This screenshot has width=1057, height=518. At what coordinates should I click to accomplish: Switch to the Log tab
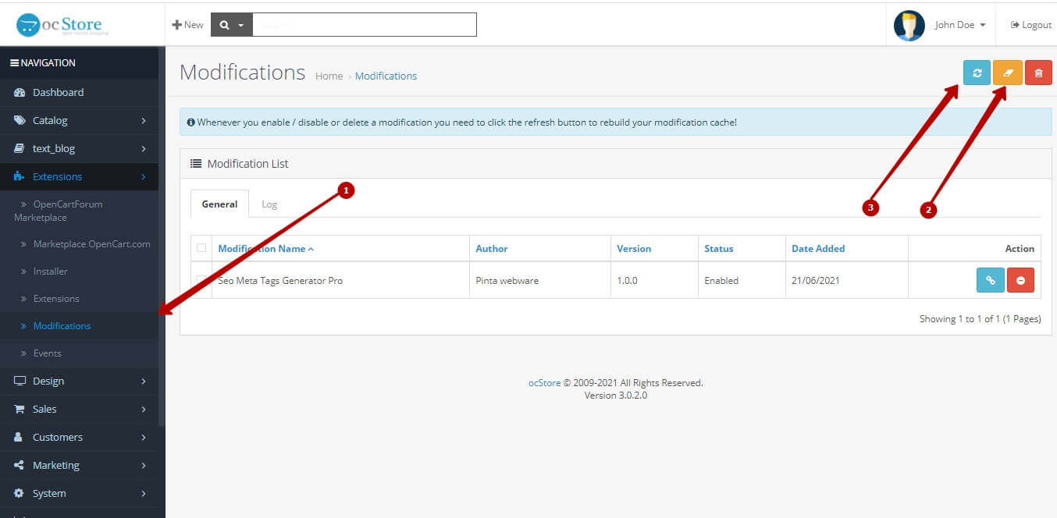[x=269, y=204]
